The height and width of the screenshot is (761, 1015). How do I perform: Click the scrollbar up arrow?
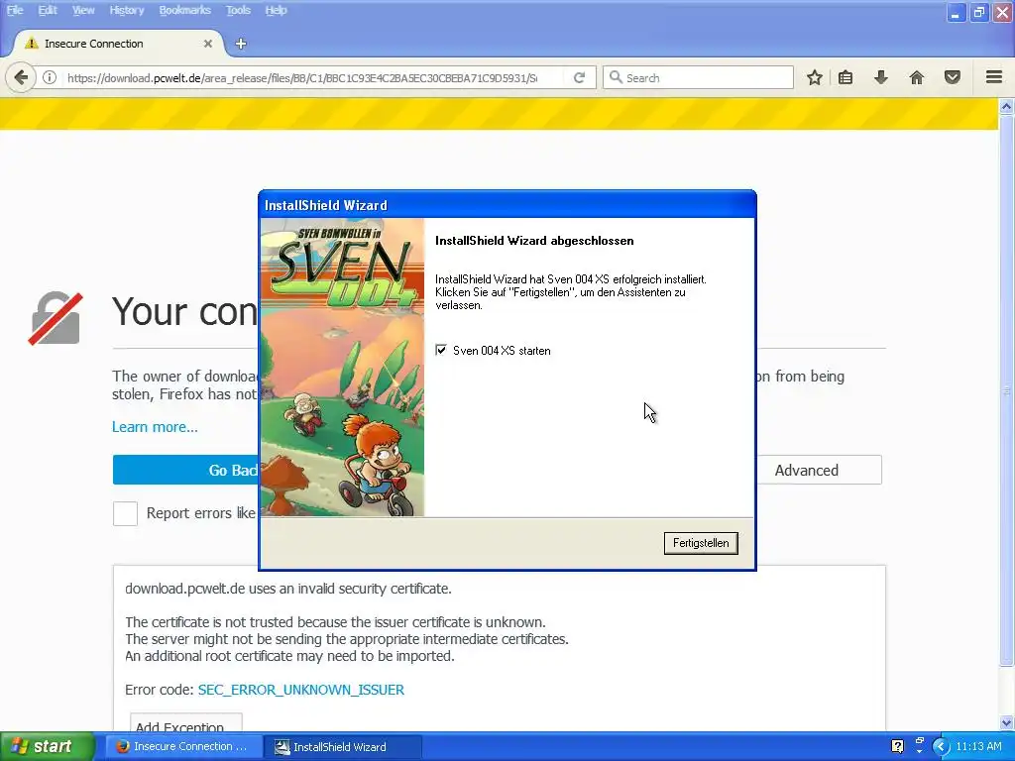click(x=1006, y=106)
